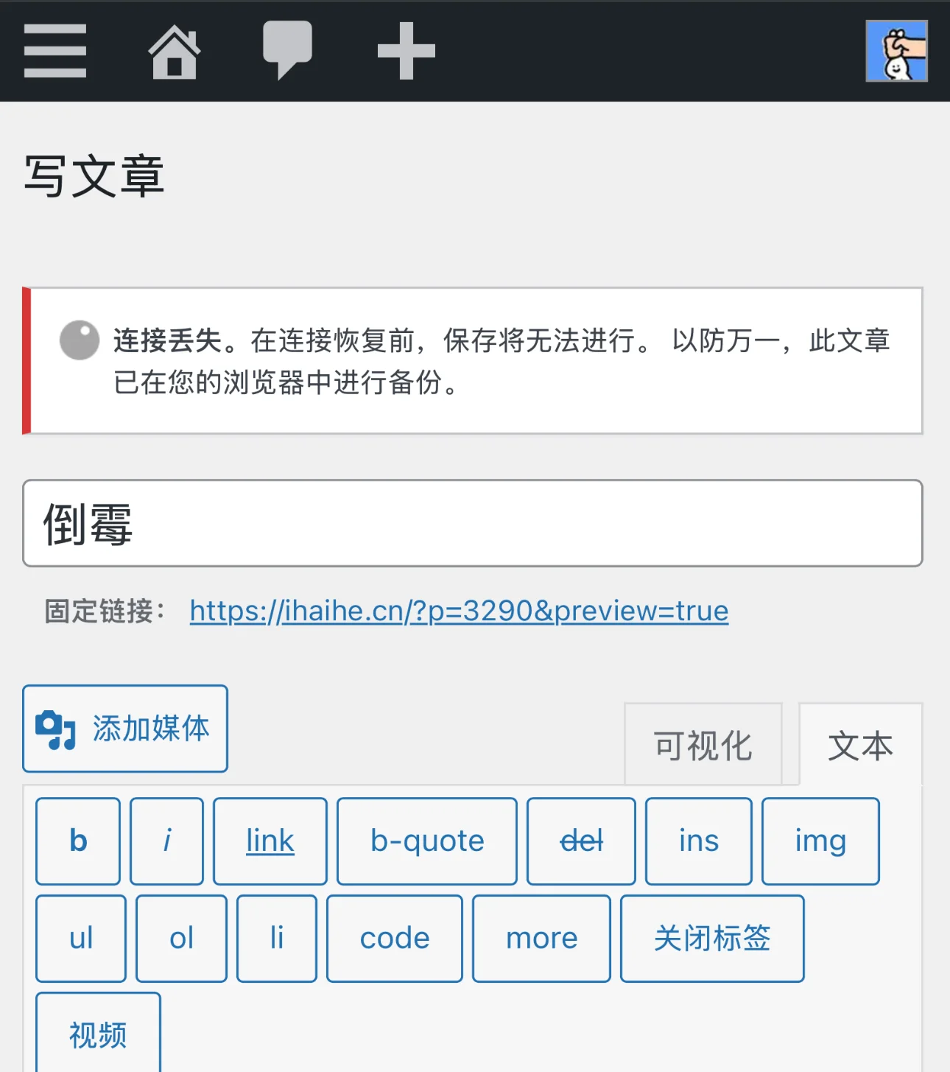Open the user avatar profile
Viewport: 950px width, 1072px height.
[x=896, y=51]
